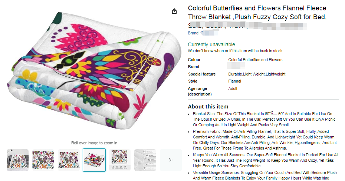Screen dimensions: 345x181
Task: Click the 'Currently unavailable.' status text
Action: [212, 44]
